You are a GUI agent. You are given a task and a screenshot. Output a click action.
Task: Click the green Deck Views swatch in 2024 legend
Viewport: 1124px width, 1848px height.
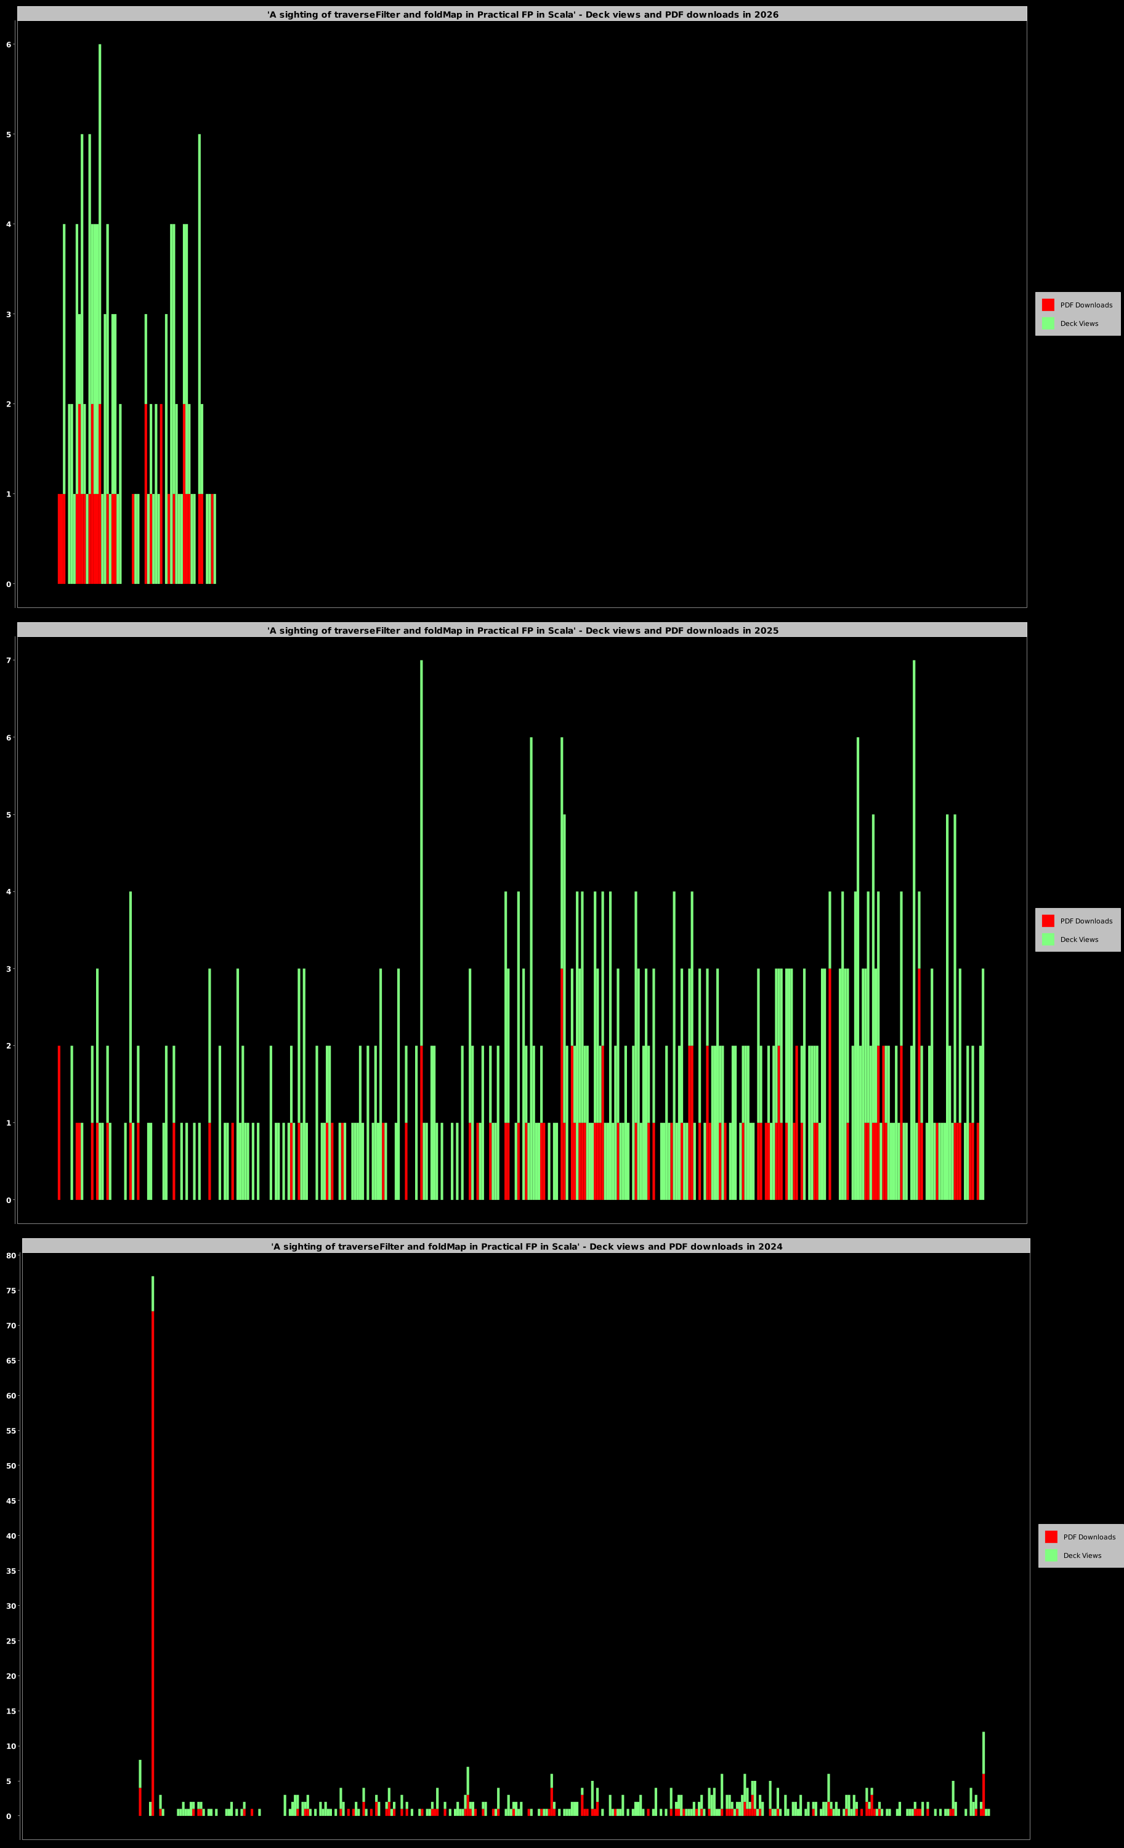[x=1051, y=1555]
